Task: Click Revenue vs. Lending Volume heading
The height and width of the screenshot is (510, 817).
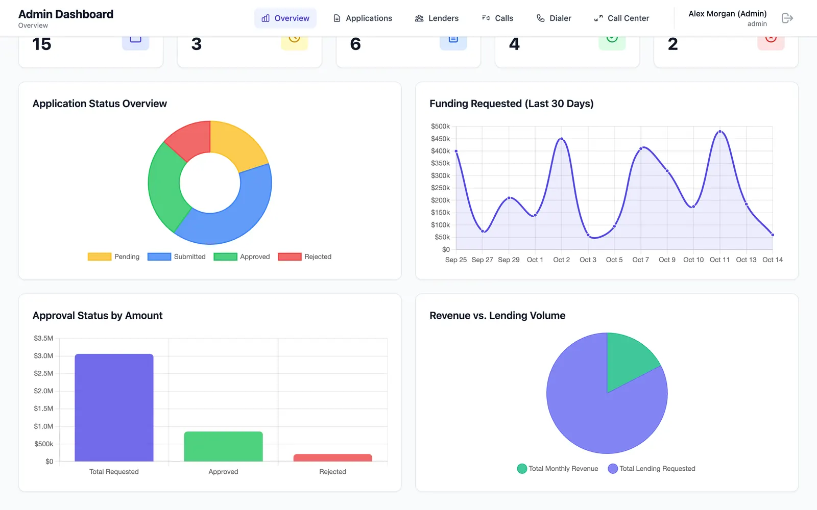Action: point(497,316)
